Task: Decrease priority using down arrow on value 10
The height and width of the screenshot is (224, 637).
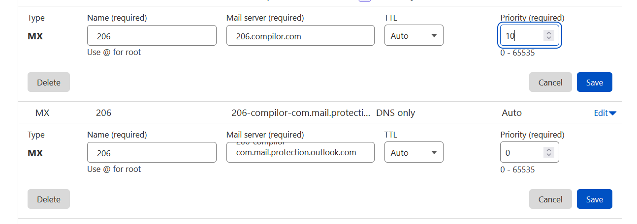Action: tap(549, 38)
